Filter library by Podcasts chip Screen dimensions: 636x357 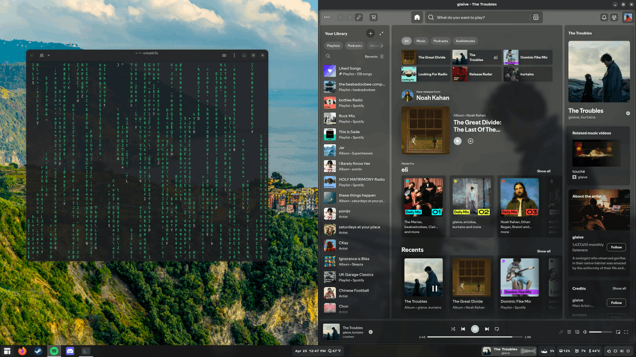[355, 45]
